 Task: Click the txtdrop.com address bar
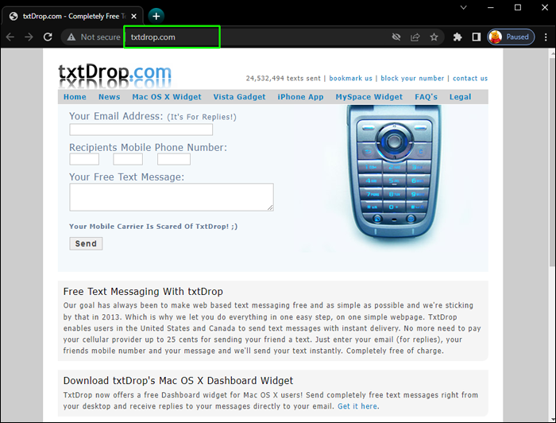tap(172, 37)
